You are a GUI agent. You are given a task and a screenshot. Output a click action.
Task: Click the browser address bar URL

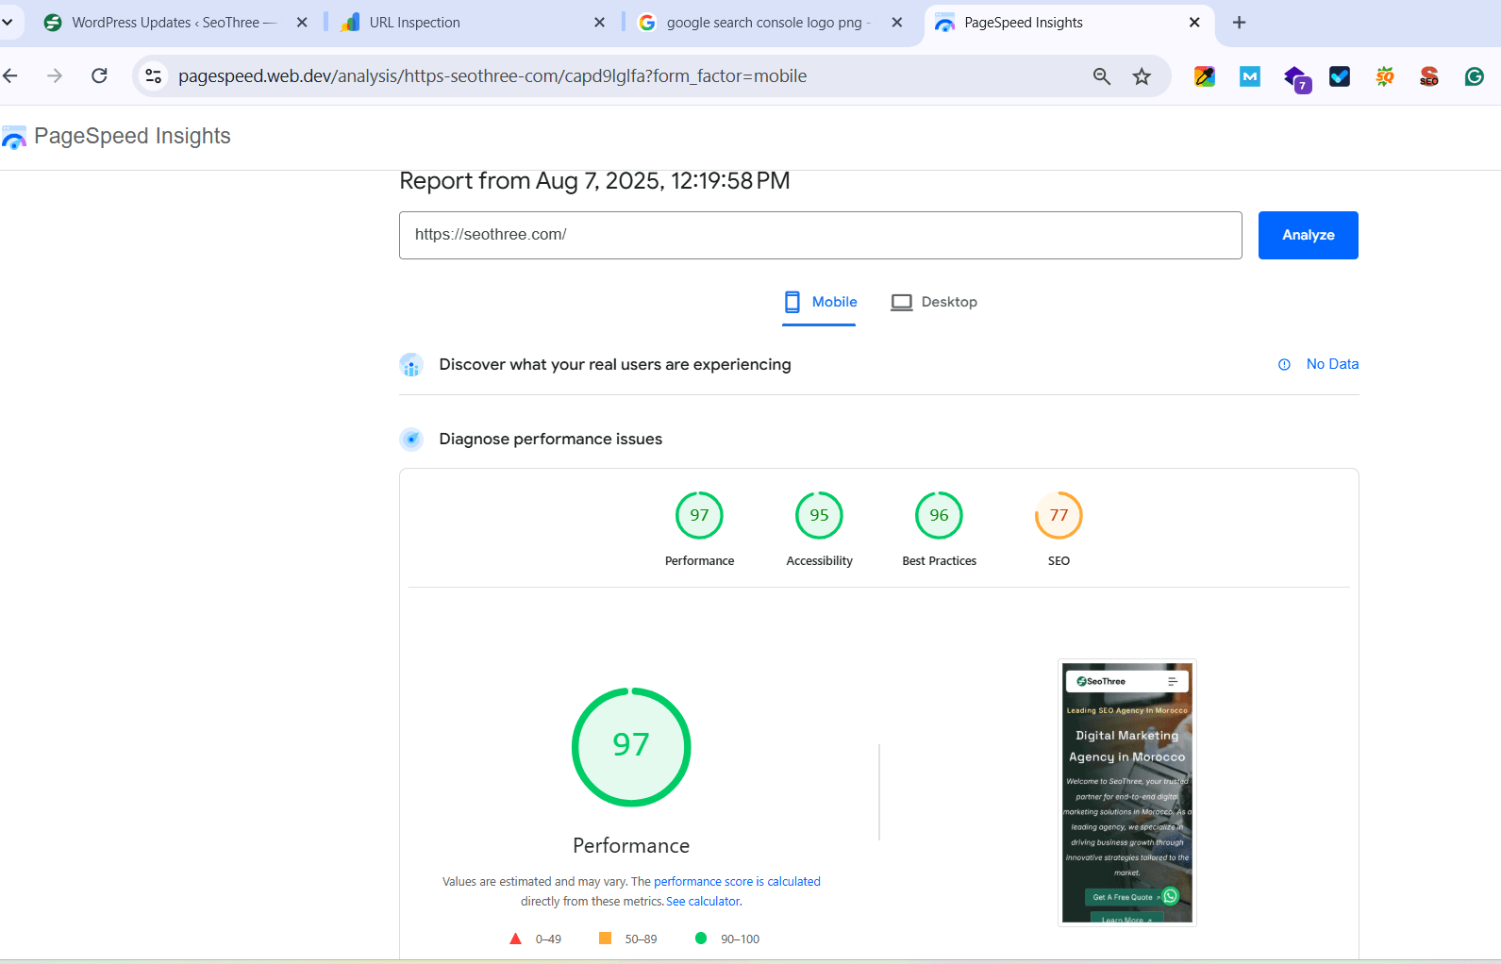492,76
